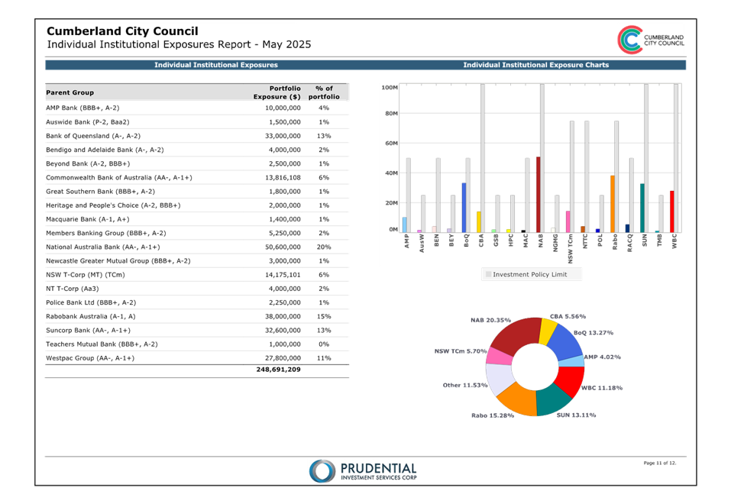Image resolution: width=731 pixels, height=504 pixels.
Task: Click the blue BoQ exposure bar
Action: (464, 208)
